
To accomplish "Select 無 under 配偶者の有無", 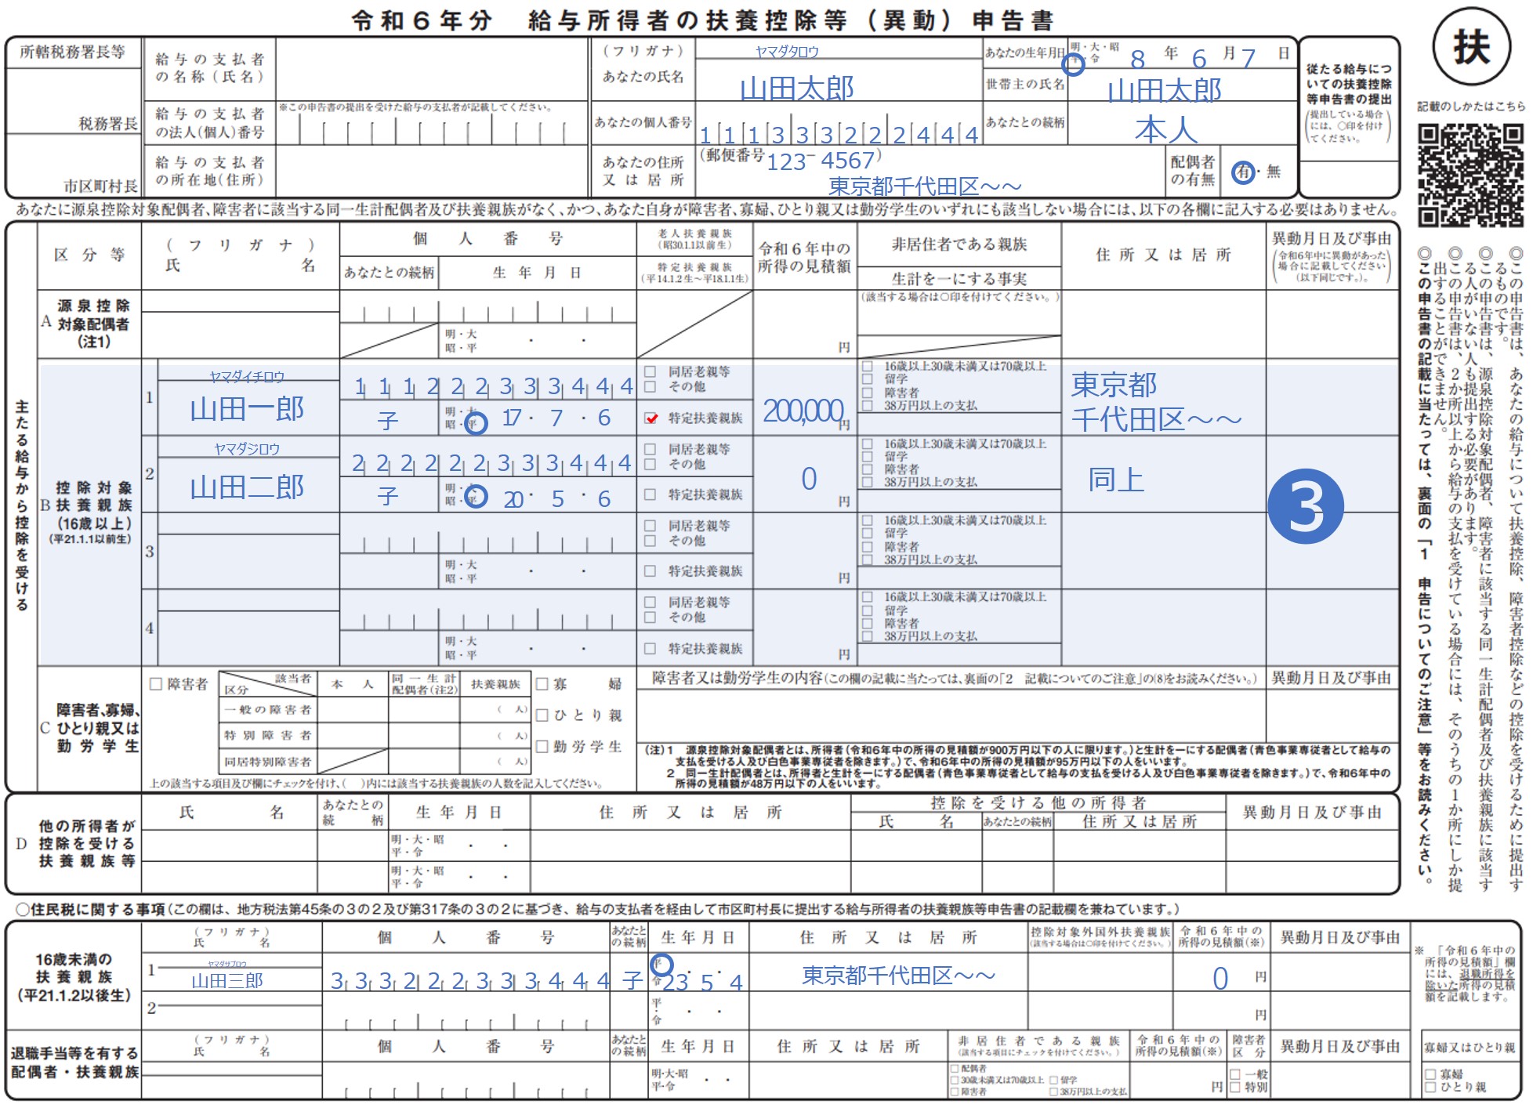I will 1274,172.
